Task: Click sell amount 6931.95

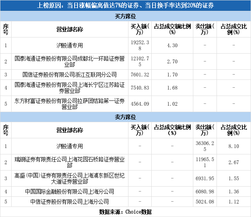Action: coord(205,178)
